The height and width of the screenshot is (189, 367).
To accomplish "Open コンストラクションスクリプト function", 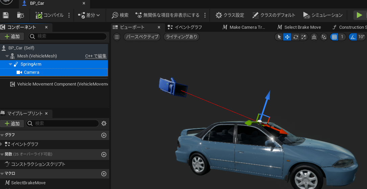I will pyautogui.click(x=38, y=164).
